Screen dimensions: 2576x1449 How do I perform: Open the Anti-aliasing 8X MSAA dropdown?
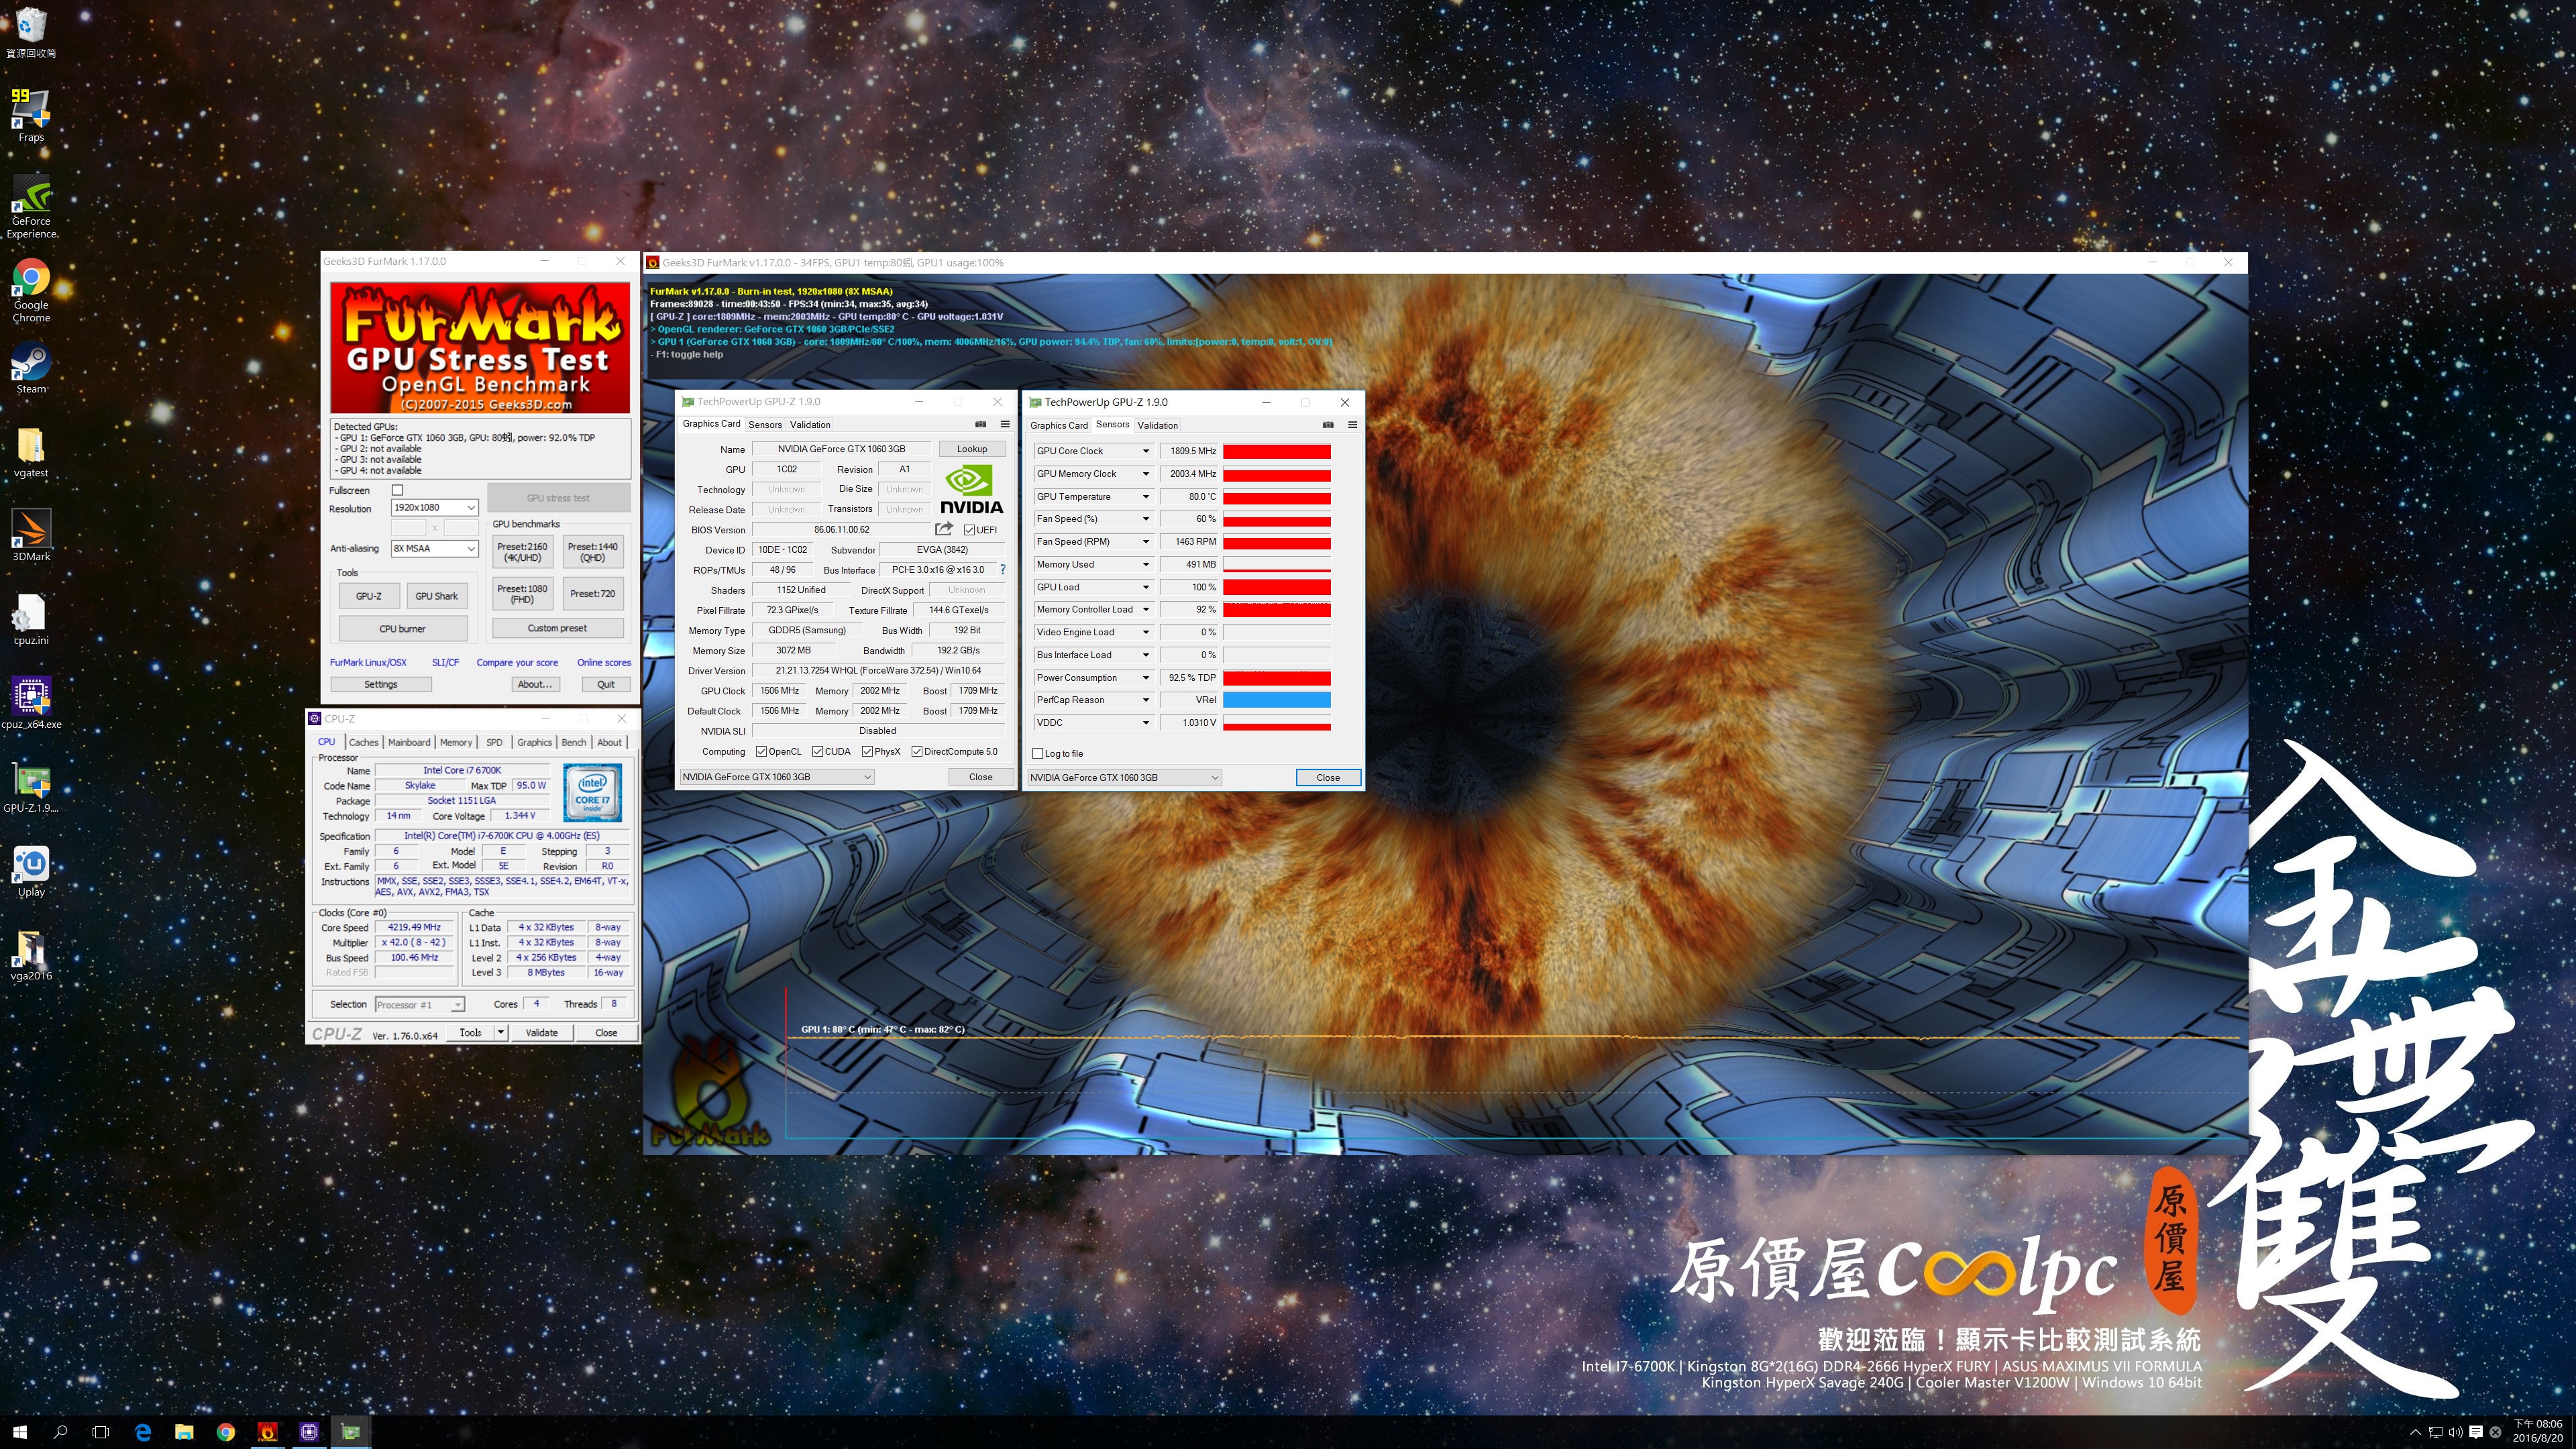[x=434, y=549]
